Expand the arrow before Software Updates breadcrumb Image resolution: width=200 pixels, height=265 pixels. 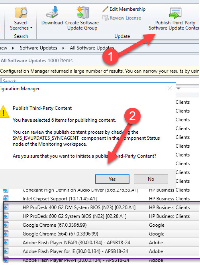tap(13, 48)
